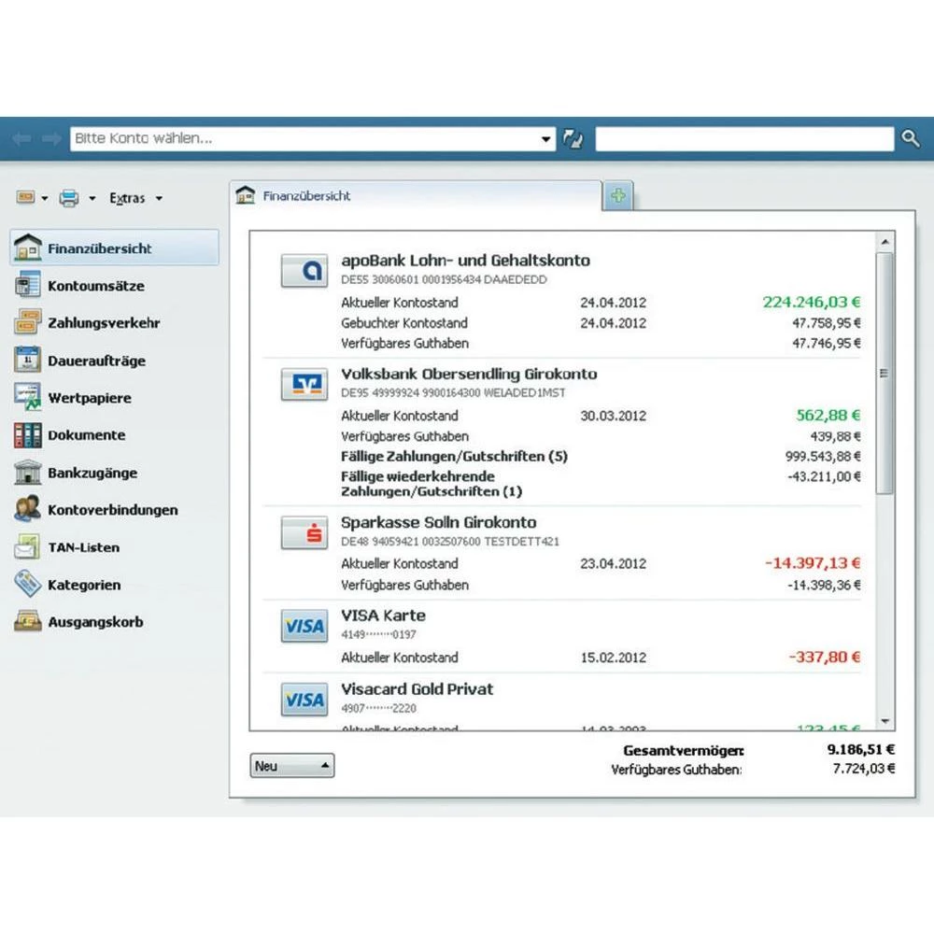Open the TAN-Listen entry
This screenshot has height=934, width=934.
[x=83, y=547]
